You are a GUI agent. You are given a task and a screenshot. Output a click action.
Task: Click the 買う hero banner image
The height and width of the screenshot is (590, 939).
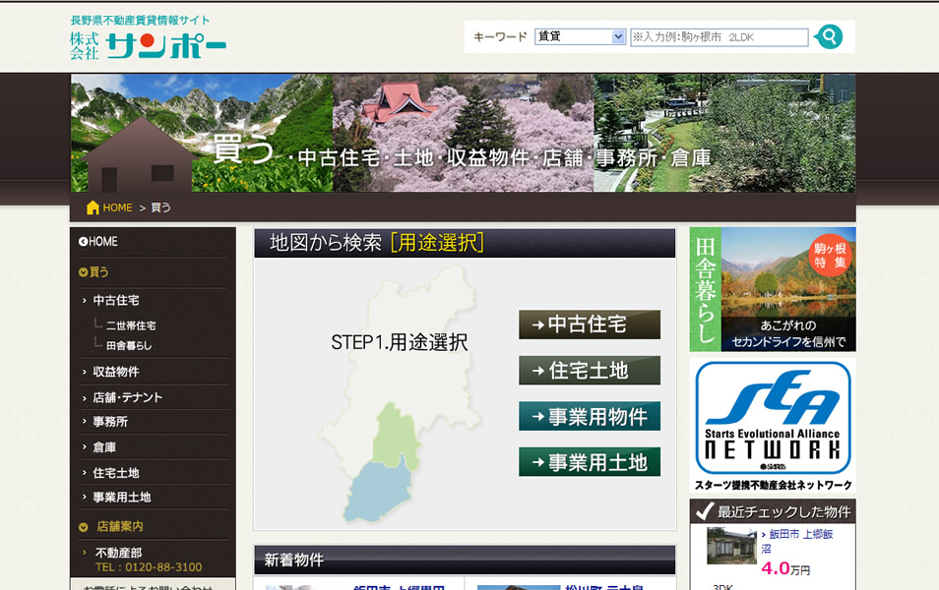(463, 133)
